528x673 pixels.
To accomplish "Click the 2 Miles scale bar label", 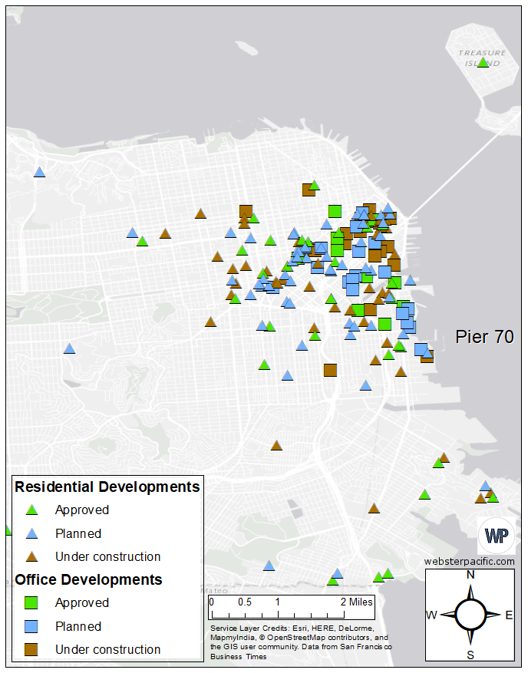I will click(357, 602).
